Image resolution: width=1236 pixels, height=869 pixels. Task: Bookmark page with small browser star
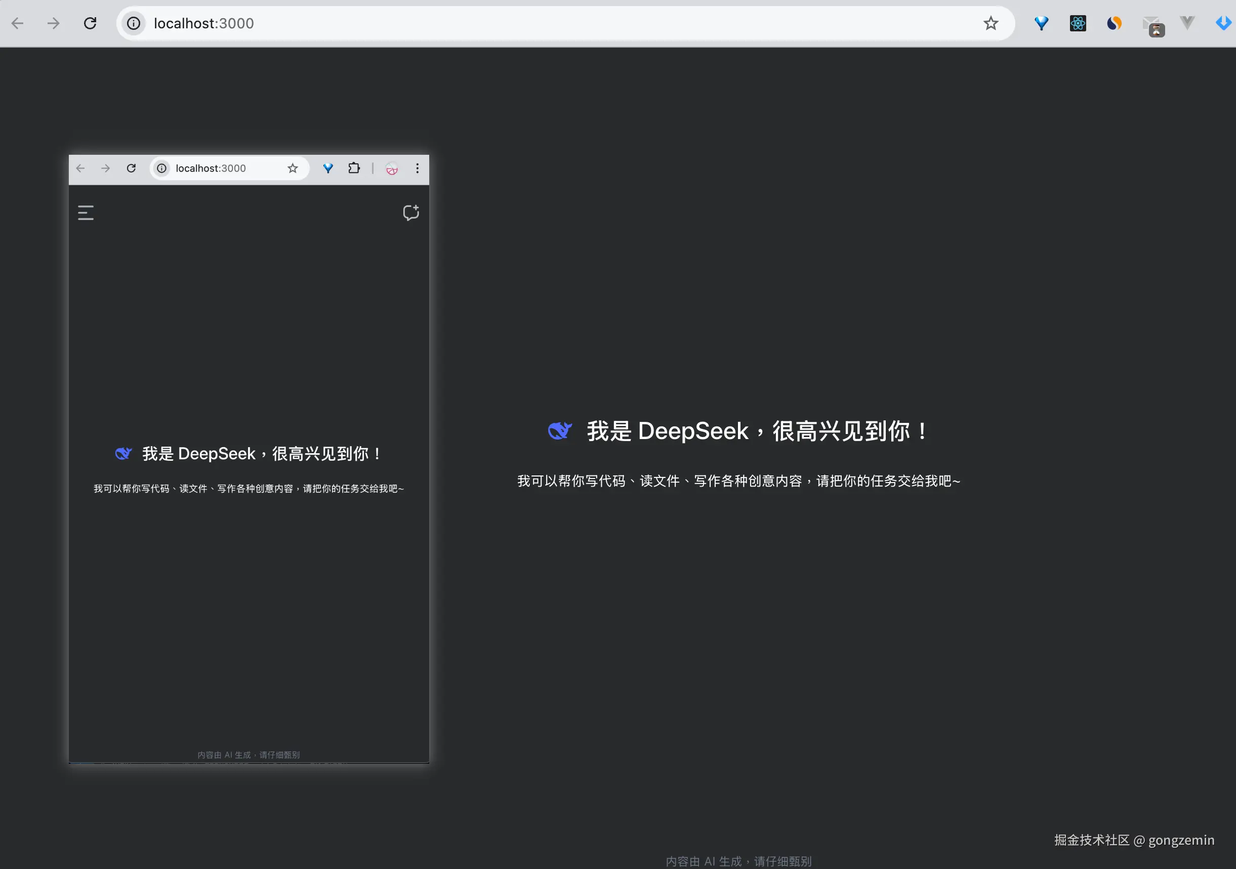(293, 168)
